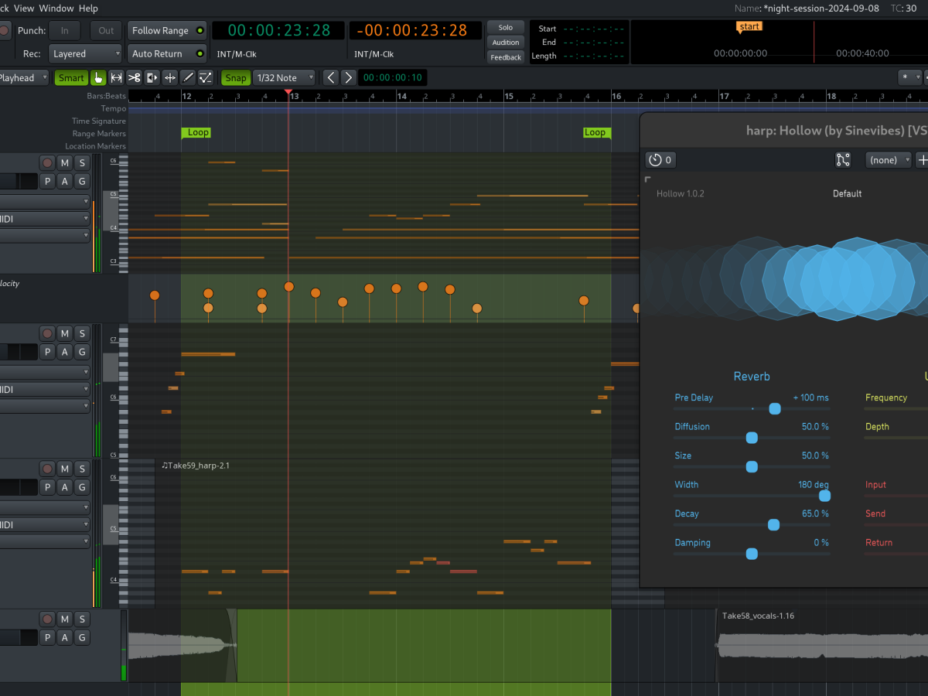Toggle Follow Range option
Viewport: 928px width, 696px height.
(167, 31)
